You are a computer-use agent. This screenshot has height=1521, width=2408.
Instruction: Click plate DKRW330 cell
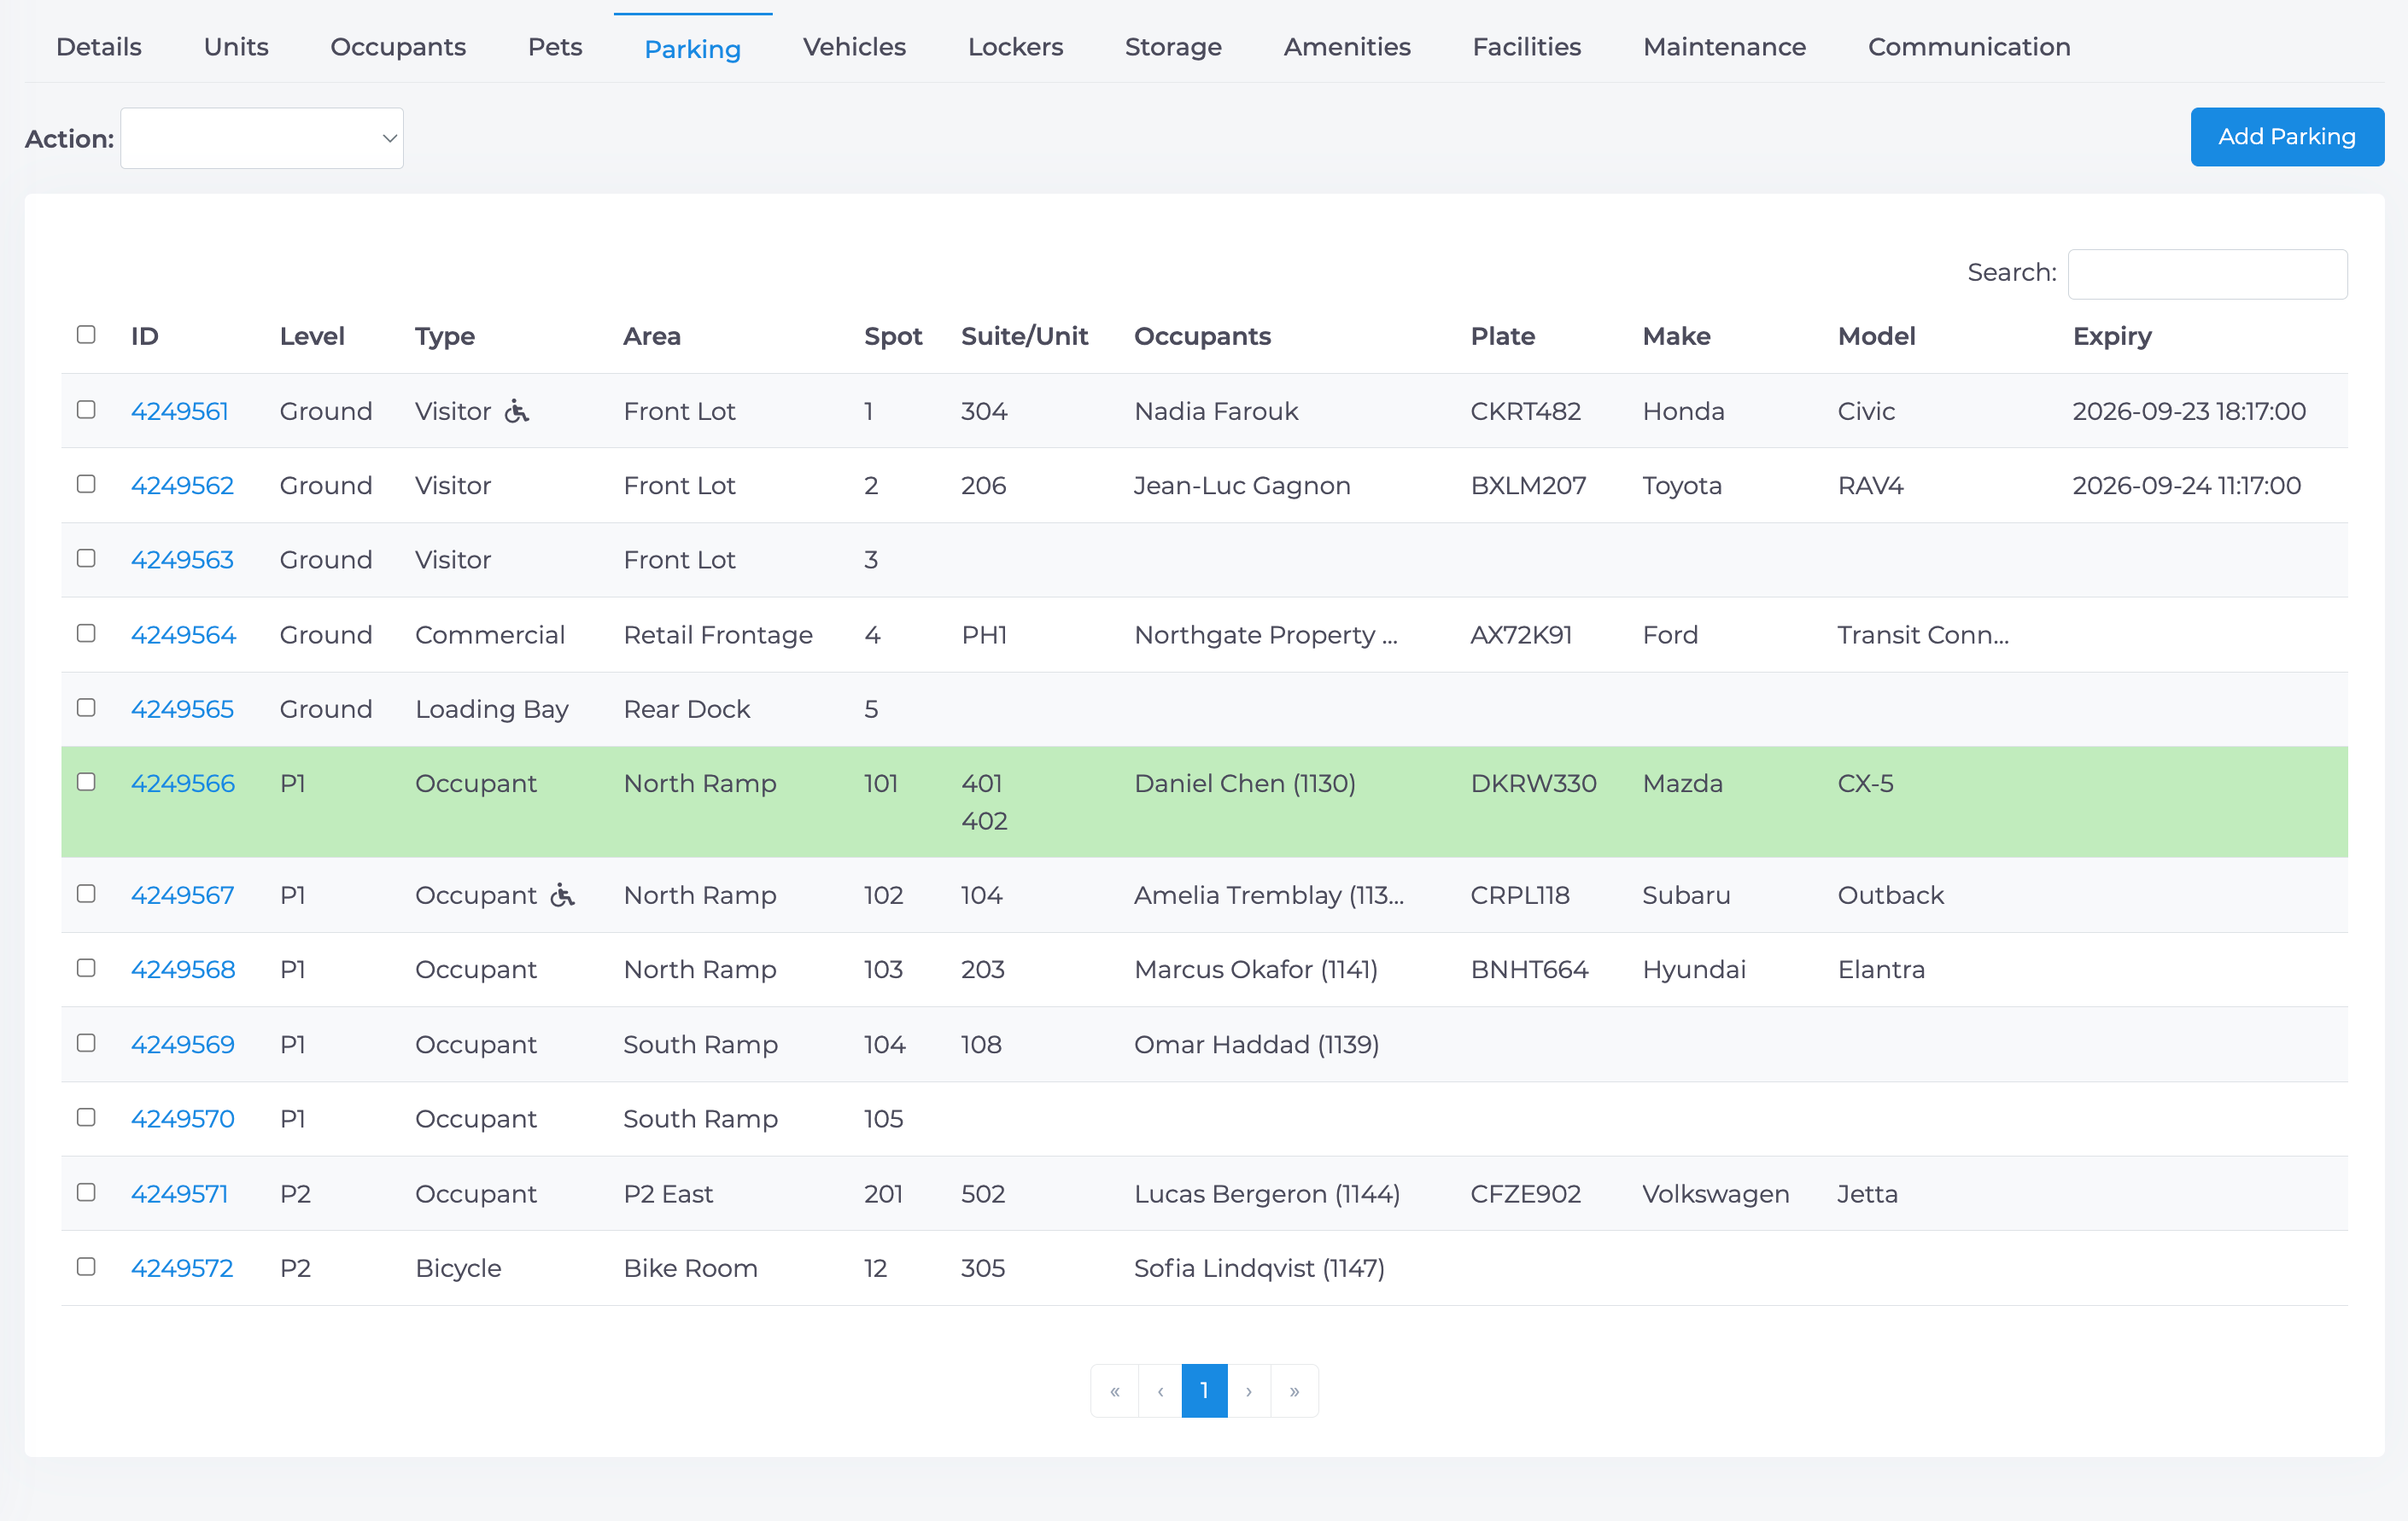(1533, 784)
